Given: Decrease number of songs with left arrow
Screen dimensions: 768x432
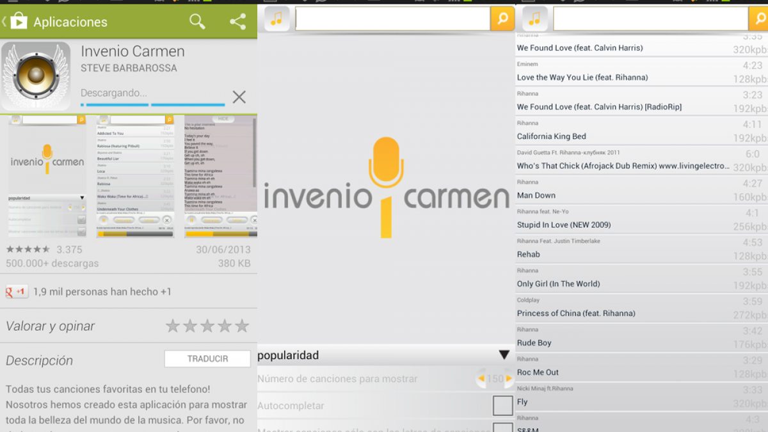Looking at the screenshot, I should tap(481, 379).
